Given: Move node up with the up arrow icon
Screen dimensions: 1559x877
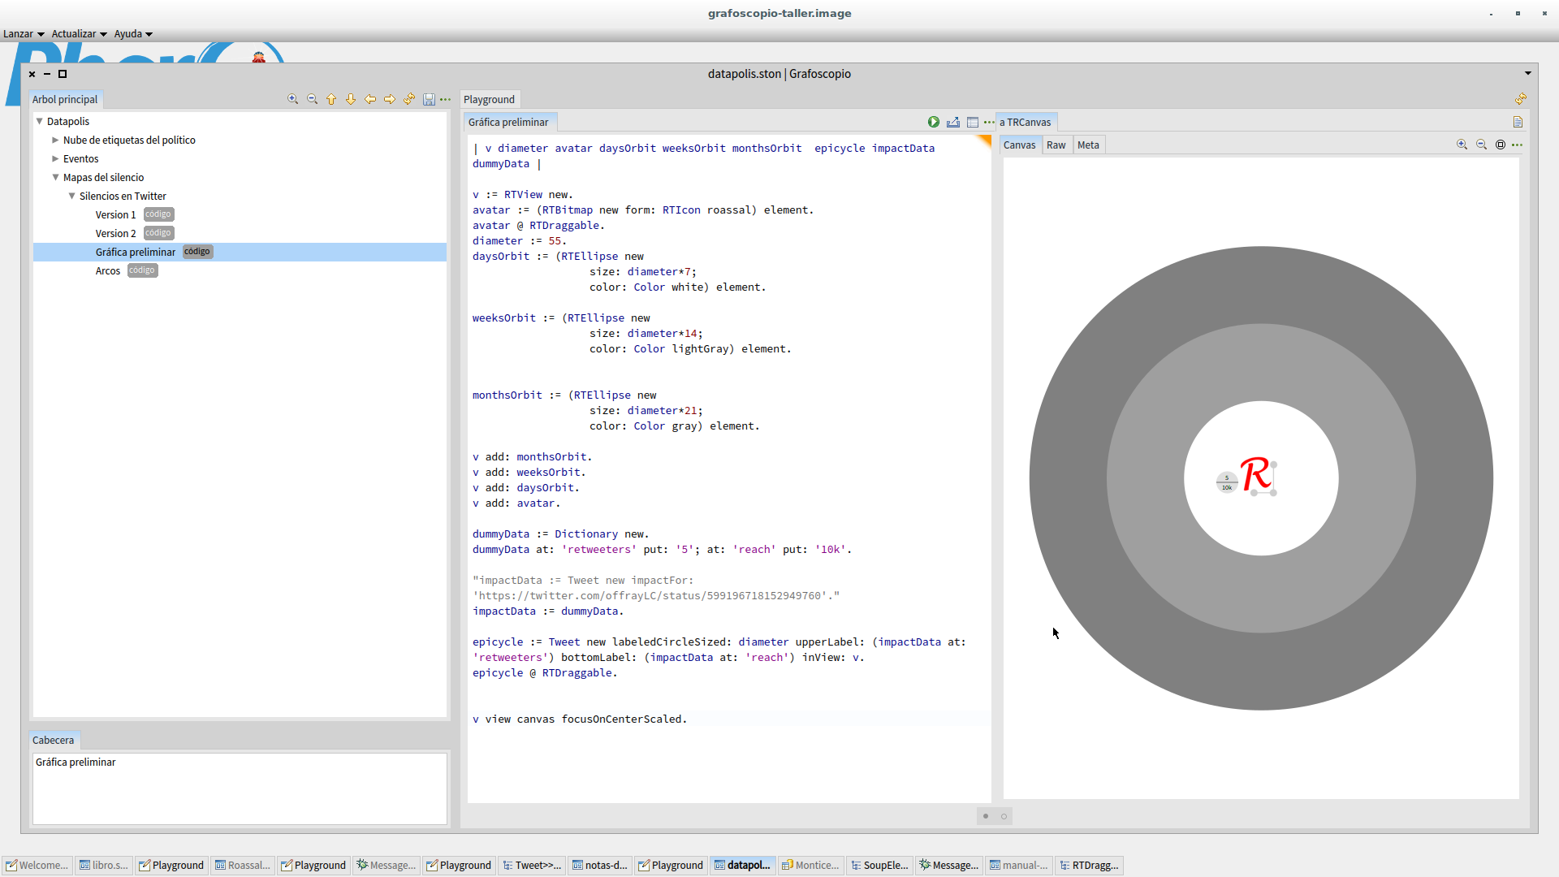Looking at the screenshot, I should tap(331, 99).
